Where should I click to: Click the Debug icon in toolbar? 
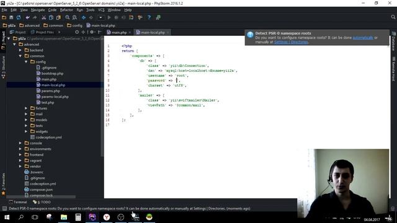[116, 17]
